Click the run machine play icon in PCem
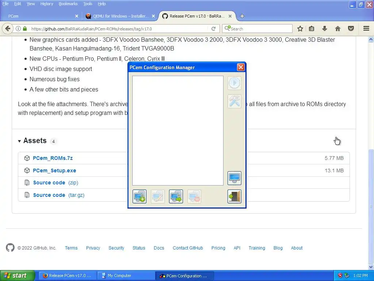374x281 pixels. [234, 83]
